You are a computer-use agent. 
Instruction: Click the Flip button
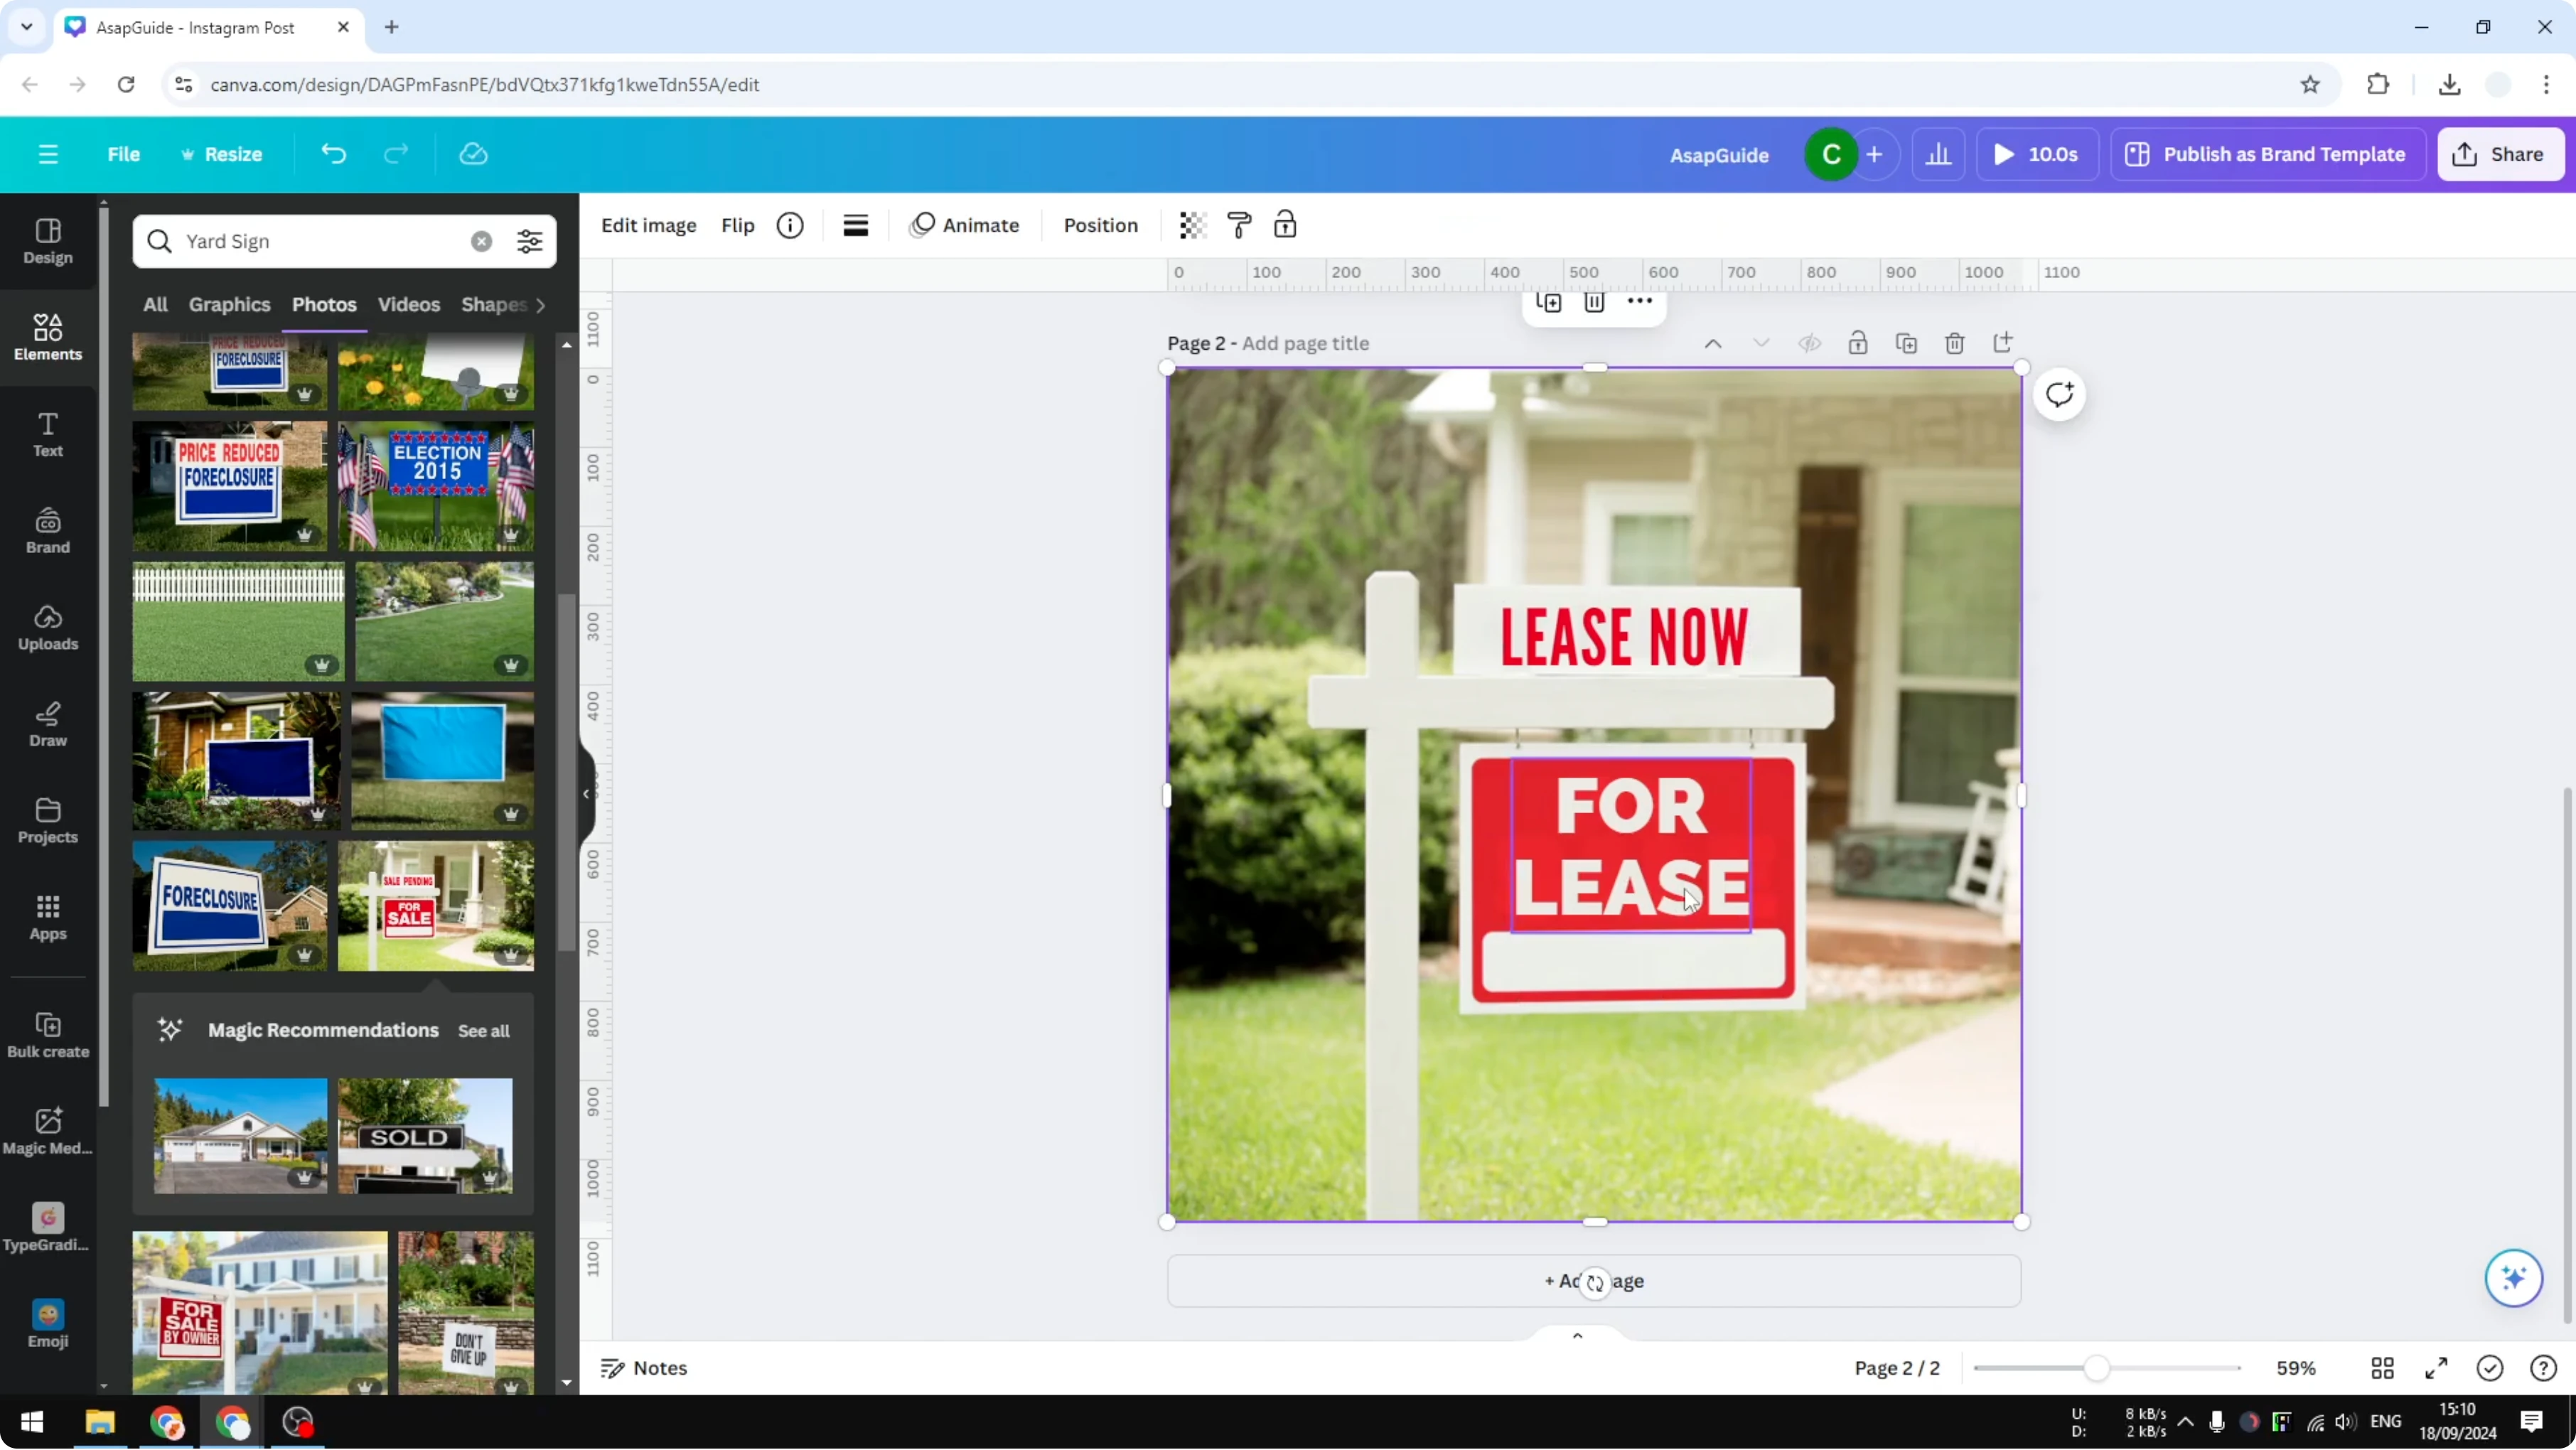[x=737, y=225]
